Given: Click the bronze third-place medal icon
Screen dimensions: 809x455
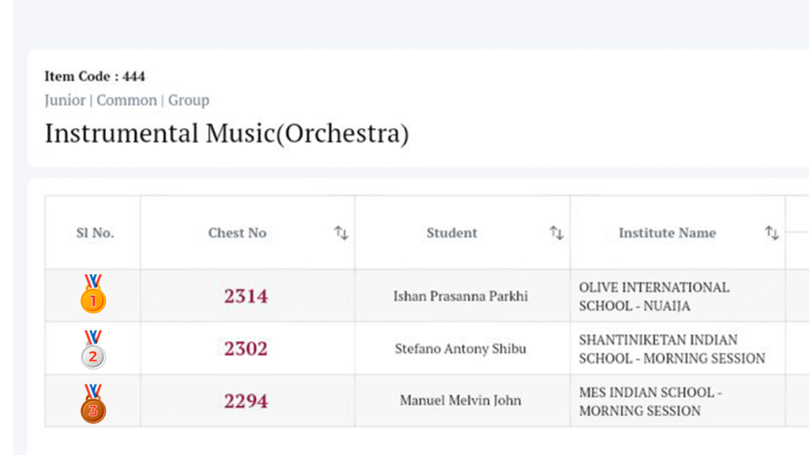Looking at the screenshot, I should click(x=92, y=403).
